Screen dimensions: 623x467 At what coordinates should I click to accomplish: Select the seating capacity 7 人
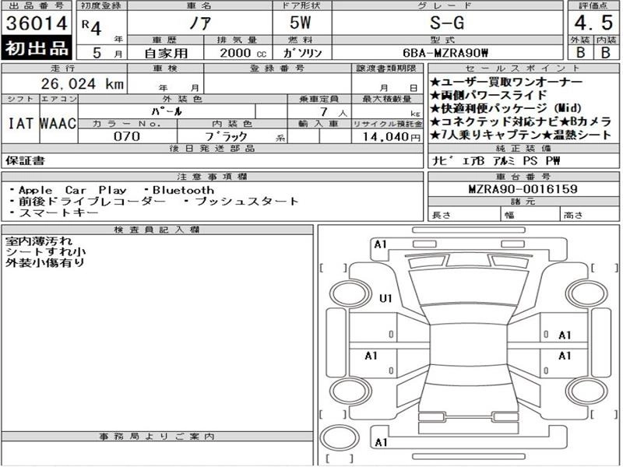pyautogui.click(x=333, y=112)
